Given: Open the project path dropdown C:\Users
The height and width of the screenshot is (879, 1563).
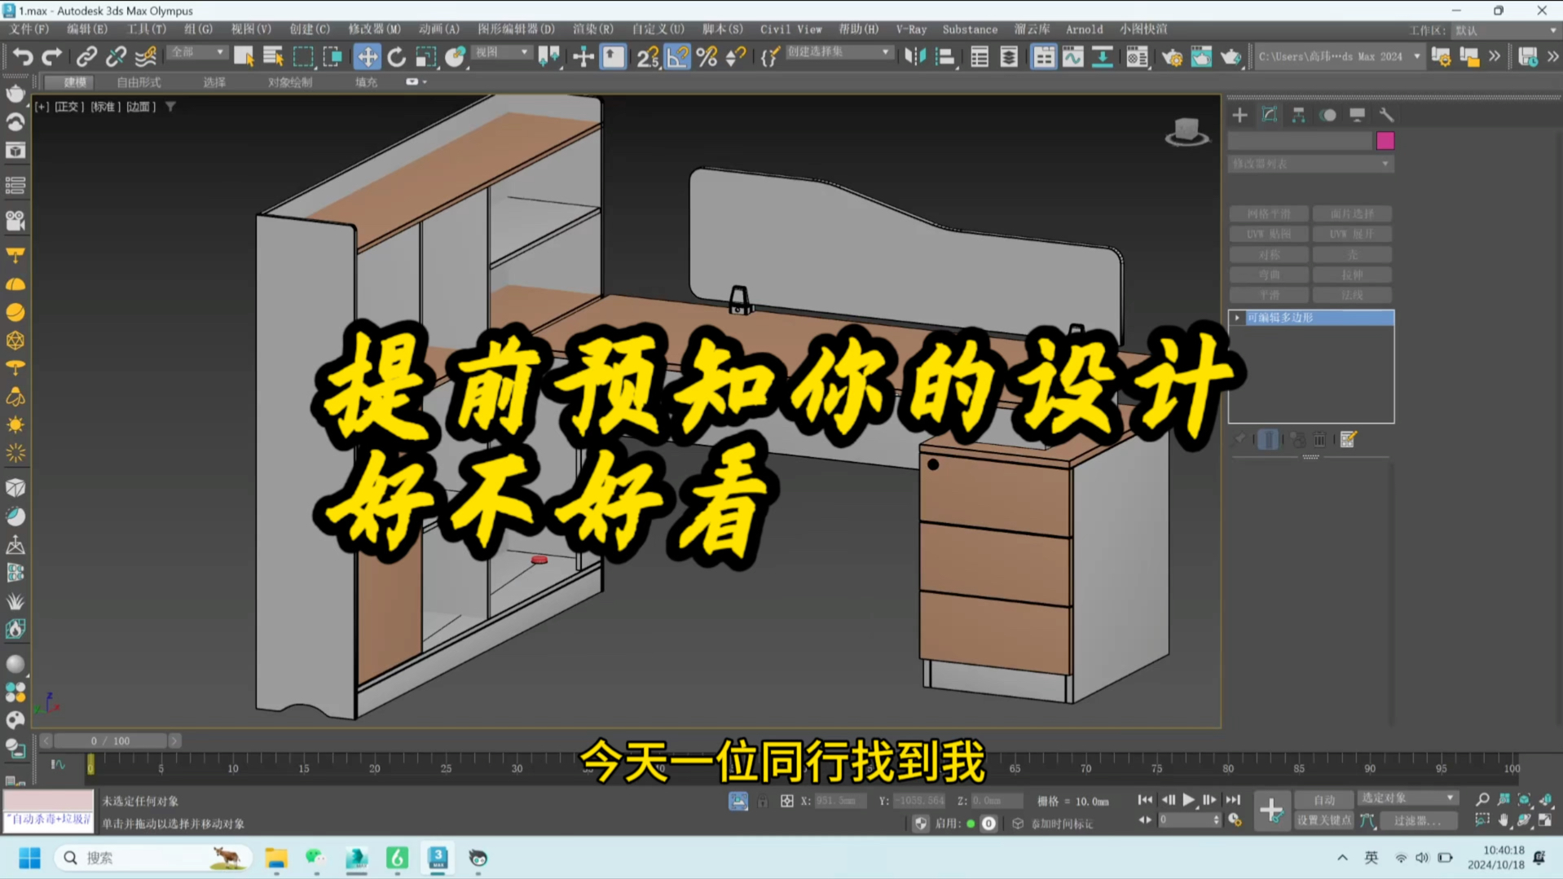Looking at the screenshot, I should point(1339,57).
